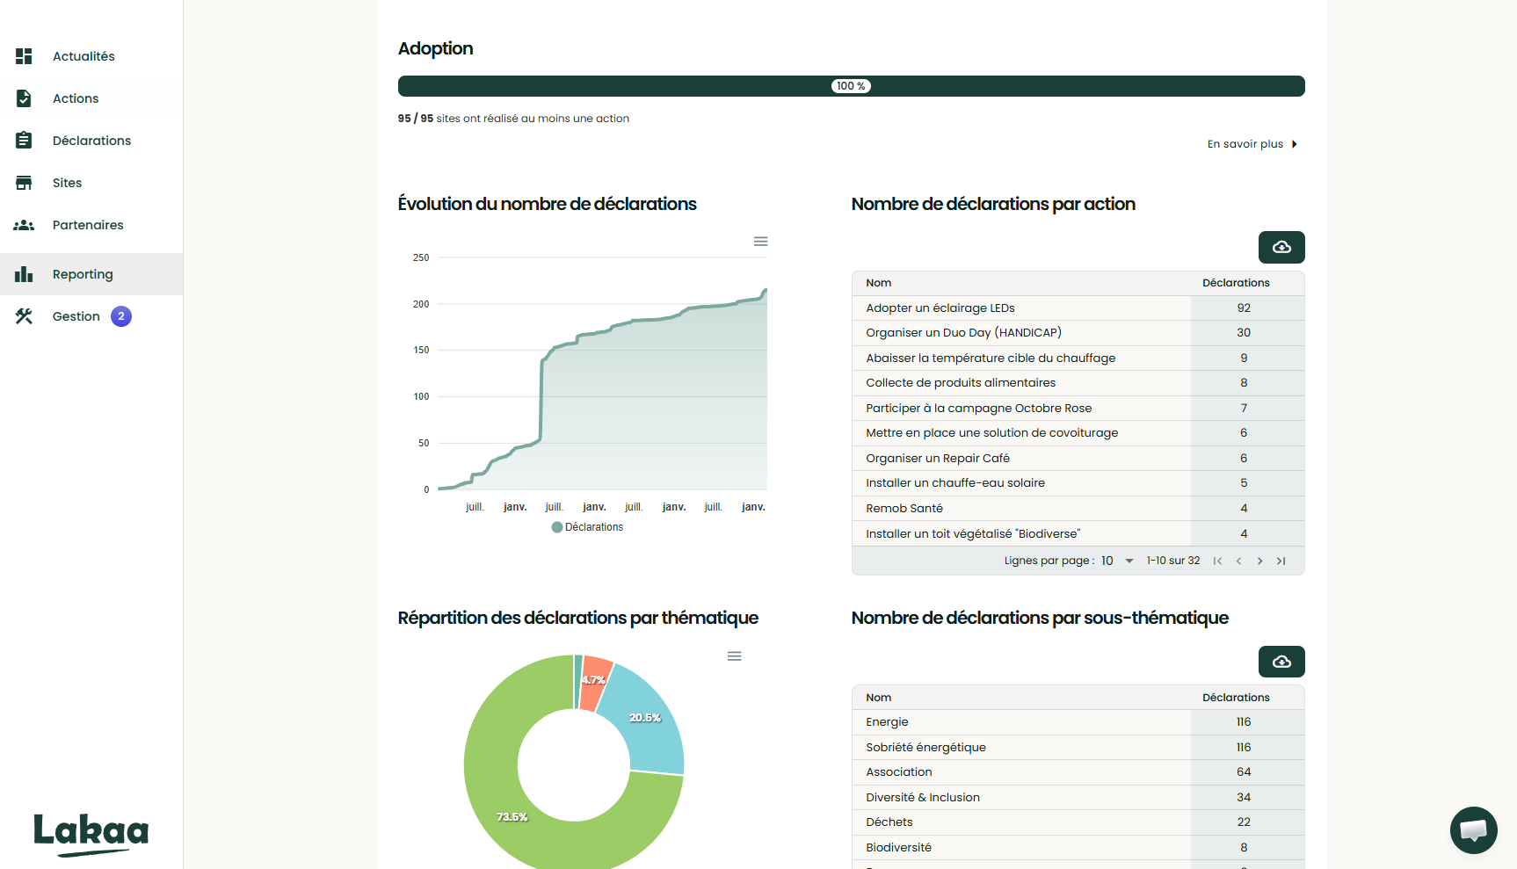This screenshot has width=1517, height=869.
Task: Click the Adoption 100 % progress bar
Action: click(851, 86)
